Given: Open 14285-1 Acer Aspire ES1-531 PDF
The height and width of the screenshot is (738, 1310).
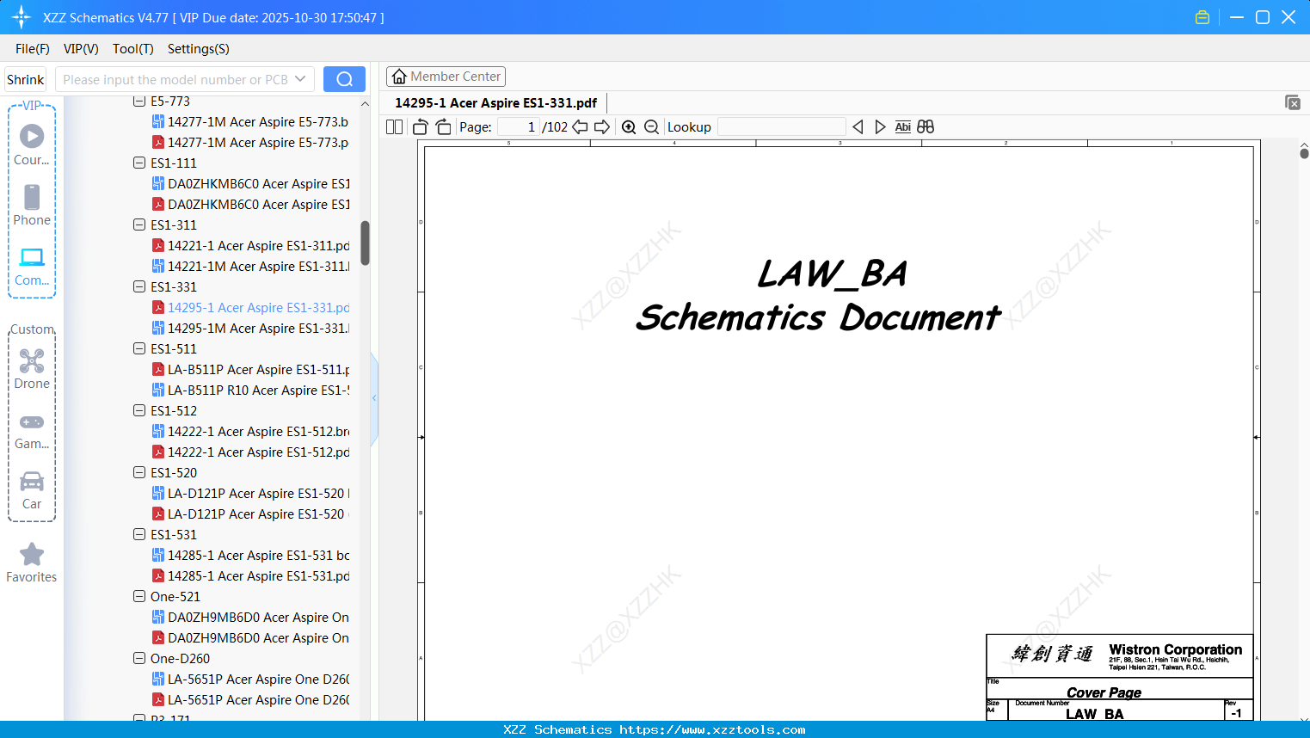Looking at the screenshot, I should [250, 576].
